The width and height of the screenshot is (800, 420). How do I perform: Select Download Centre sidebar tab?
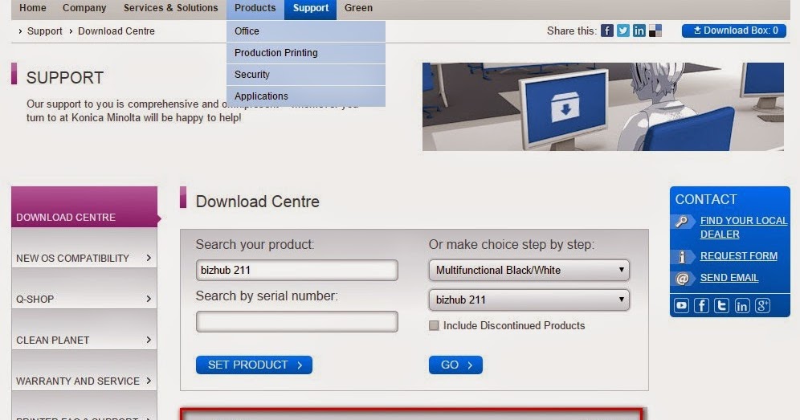(x=84, y=206)
